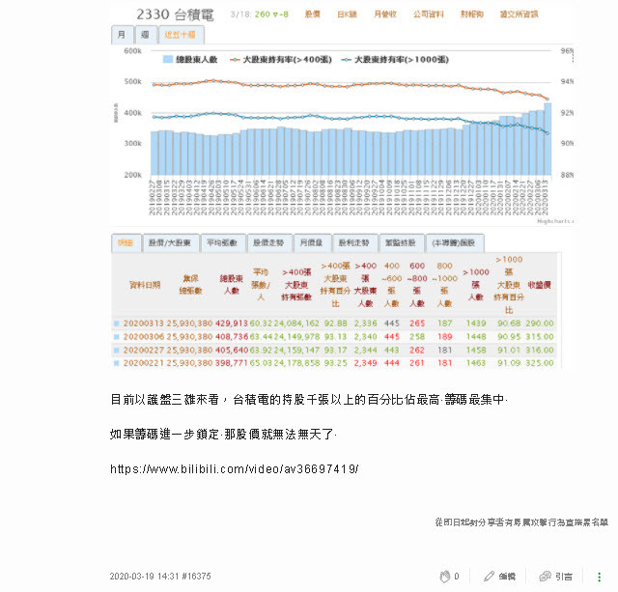Click the 24,084,162 holdings cell

[x=296, y=324]
